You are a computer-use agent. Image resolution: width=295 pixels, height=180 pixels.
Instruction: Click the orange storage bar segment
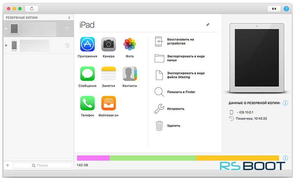(x=238, y=158)
